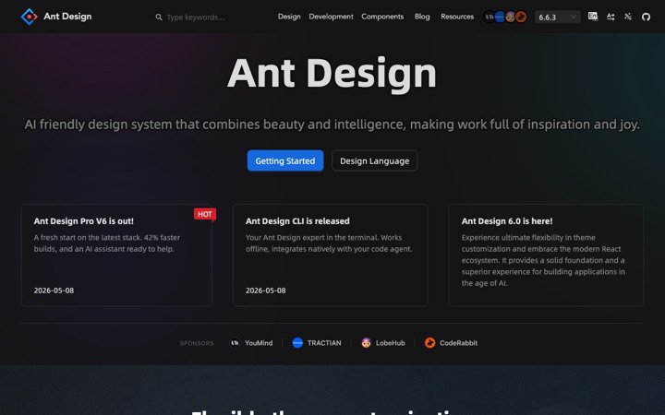The image size is (665, 415).
Task: Open the theme switcher icon
Action: pos(628,17)
